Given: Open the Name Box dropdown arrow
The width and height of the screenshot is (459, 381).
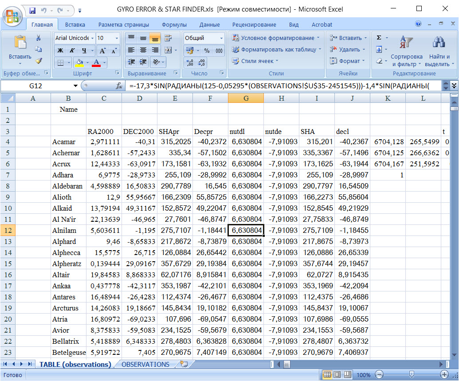Looking at the screenshot, I should click(x=75, y=86).
